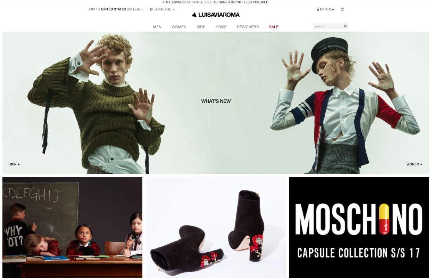
Task: Open the Moschino Capsule Collection tile
Action: coord(359,228)
